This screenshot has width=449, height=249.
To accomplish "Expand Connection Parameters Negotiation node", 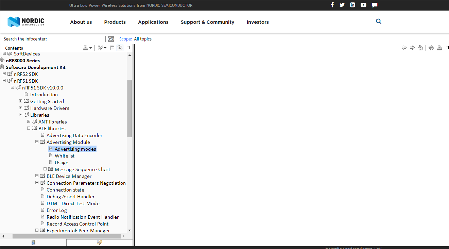I will (37, 183).
